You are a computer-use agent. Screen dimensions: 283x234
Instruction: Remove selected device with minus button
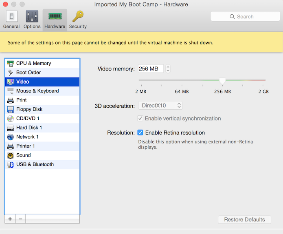(20, 219)
